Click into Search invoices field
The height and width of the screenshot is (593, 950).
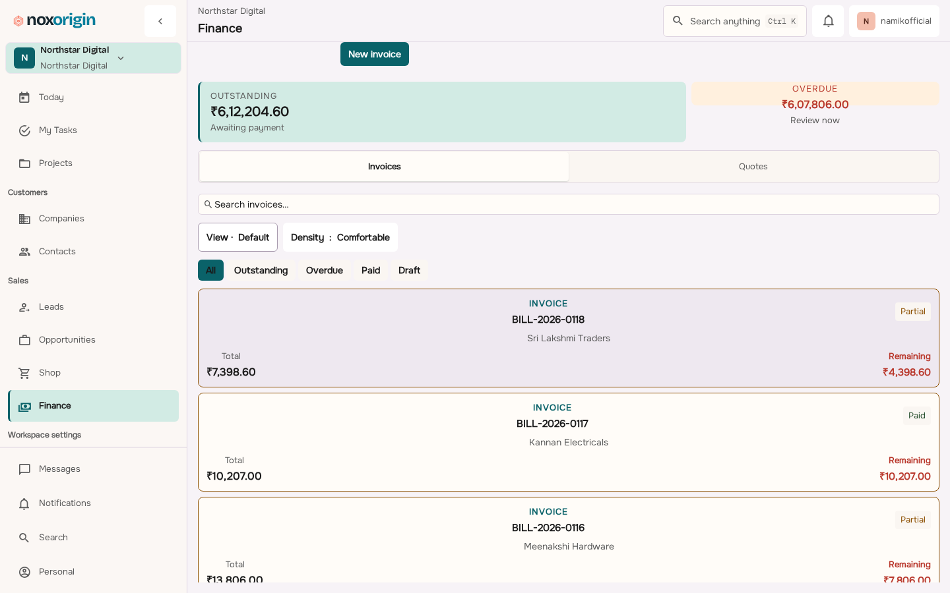569,204
